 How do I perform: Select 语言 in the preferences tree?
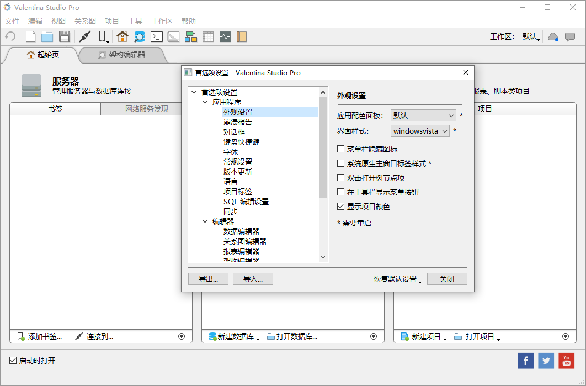[231, 182]
